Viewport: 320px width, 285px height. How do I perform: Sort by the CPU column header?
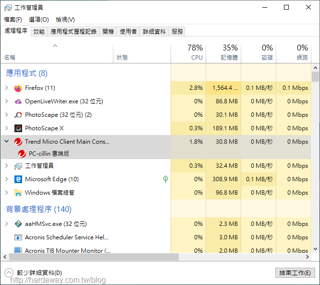(188, 53)
